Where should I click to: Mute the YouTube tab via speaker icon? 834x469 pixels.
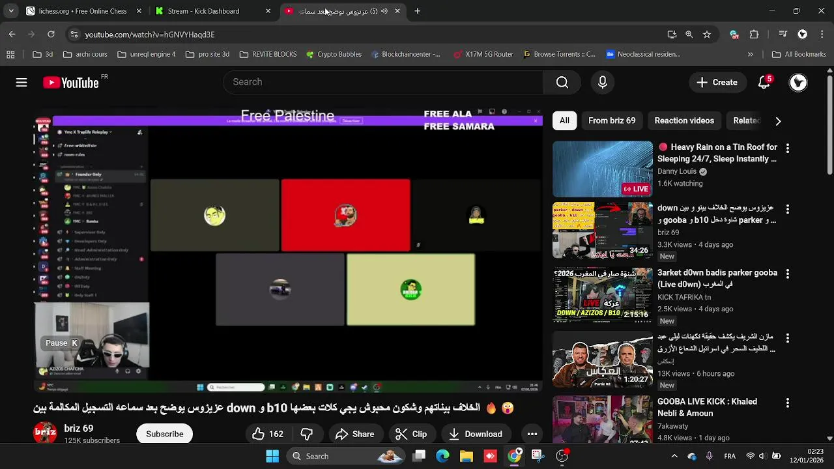[x=384, y=11]
